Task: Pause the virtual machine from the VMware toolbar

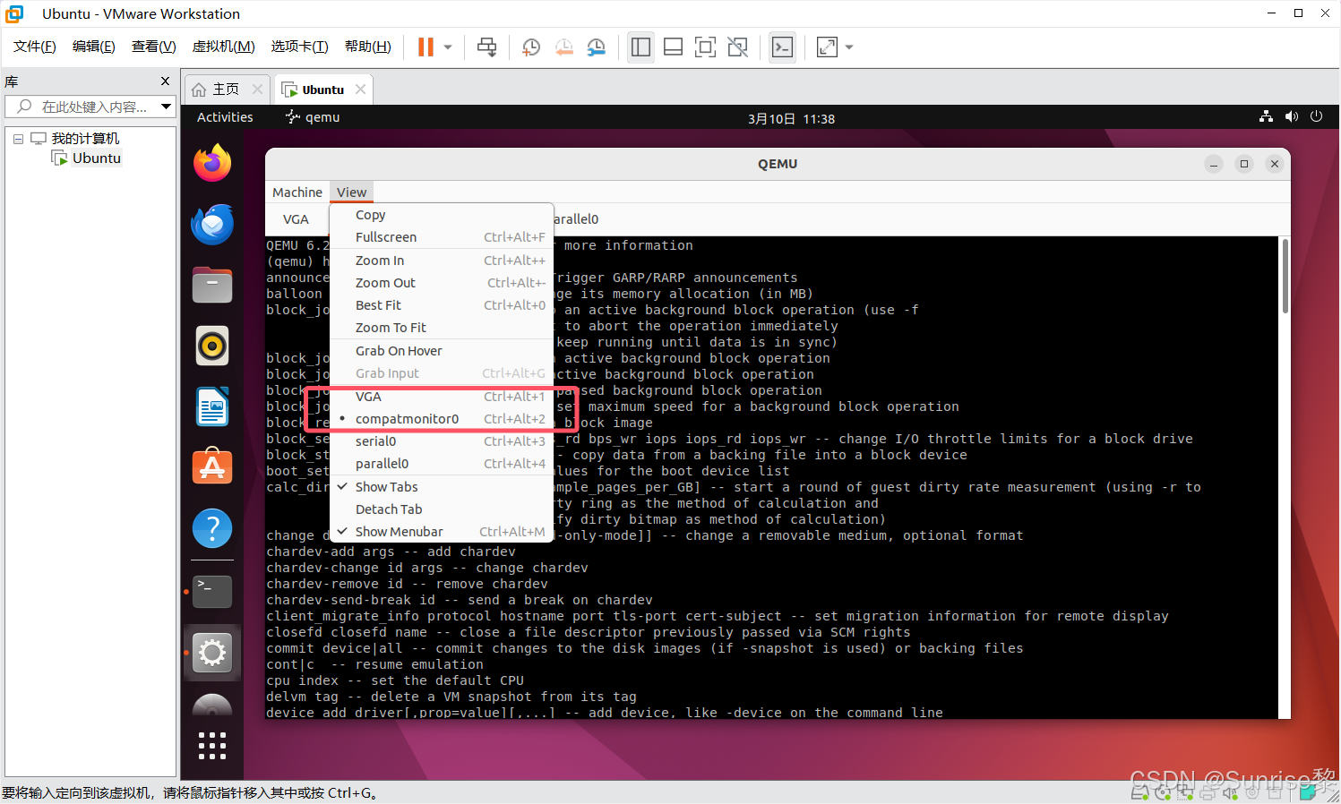Action: click(426, 47)
